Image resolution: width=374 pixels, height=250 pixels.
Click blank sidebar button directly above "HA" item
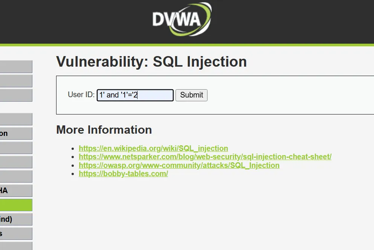tap(16, 176)
